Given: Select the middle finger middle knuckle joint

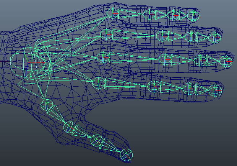Looking at the screenshot, I should (165, 59).
